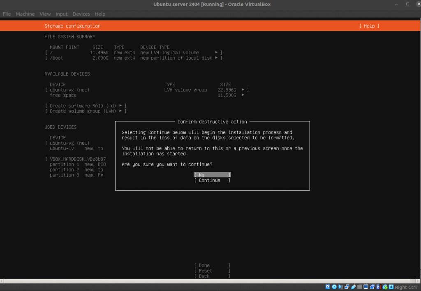The height and width of the screenshot is (291, 421).
Task: Click the hard disk activity status icon
Action: pyautogui.click(x=328, y=287)
